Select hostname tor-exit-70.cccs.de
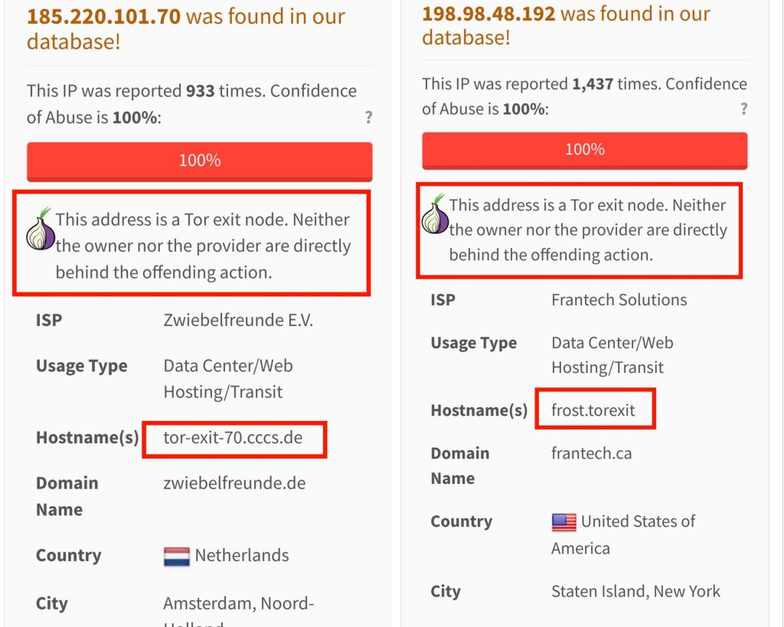 [x=233, y=437]
